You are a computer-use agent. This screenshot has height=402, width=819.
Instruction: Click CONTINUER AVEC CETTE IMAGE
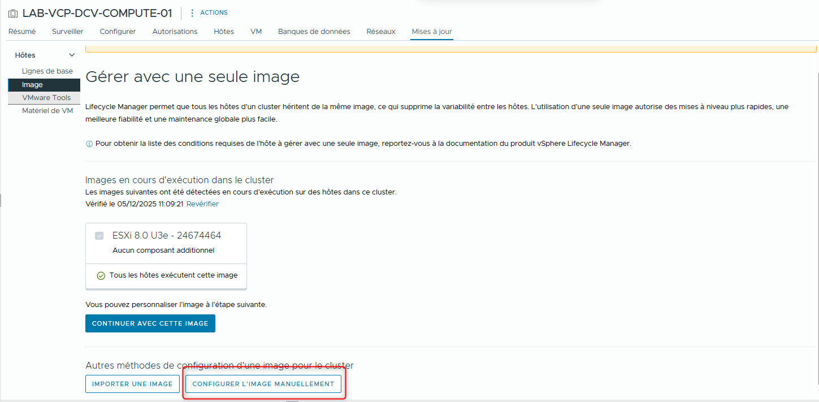tap(150, 323)
